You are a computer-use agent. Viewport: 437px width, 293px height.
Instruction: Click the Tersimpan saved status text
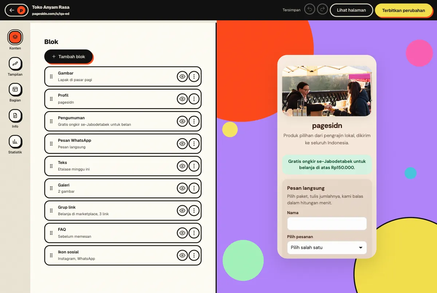(x=291, y=10)
